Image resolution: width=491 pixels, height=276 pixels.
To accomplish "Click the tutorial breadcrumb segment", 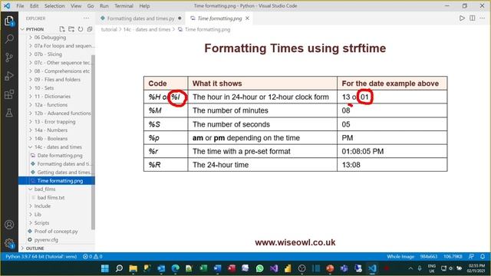I will pos(109,29).
